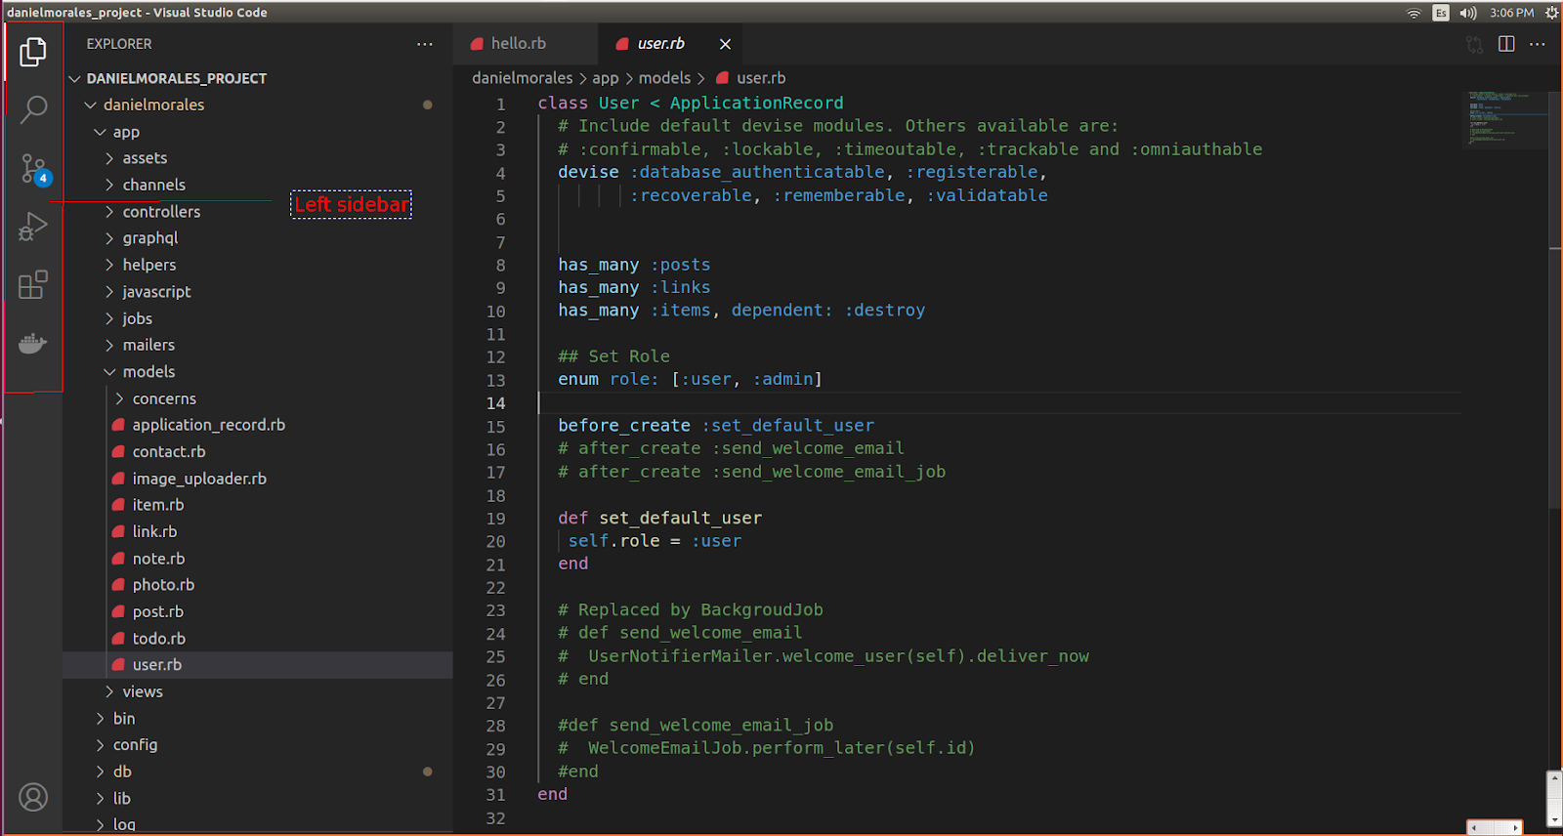Click the models breadcrumb segment

(x=664, y=78)
